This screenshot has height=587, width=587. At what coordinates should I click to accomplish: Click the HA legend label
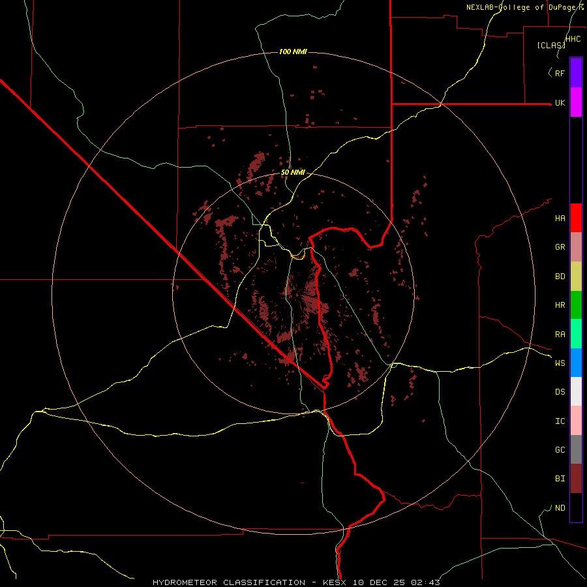point(560,218)
